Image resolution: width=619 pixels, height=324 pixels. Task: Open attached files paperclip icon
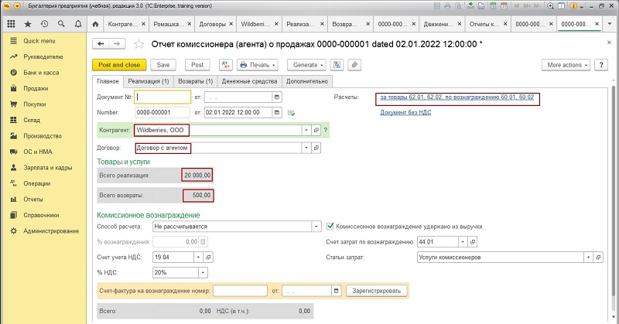354,65
